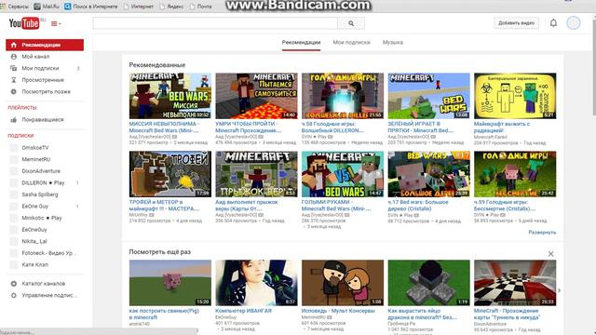Open the Компьютер ИВАНГАЯ thumbnail
This screenshot has height=335, width=596.
[256, 283]
